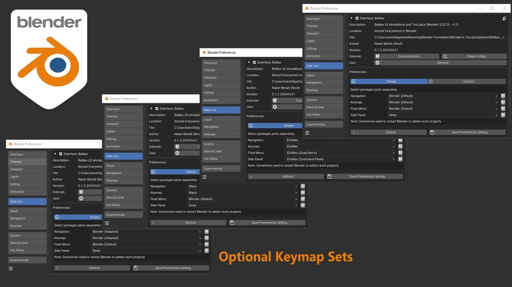Image resolution: width=512 pixels, height=287 pixels.
Task: Click help icon beside 3DsMax (Command Panel) dropdown
Action: click(x=400, y=159)
